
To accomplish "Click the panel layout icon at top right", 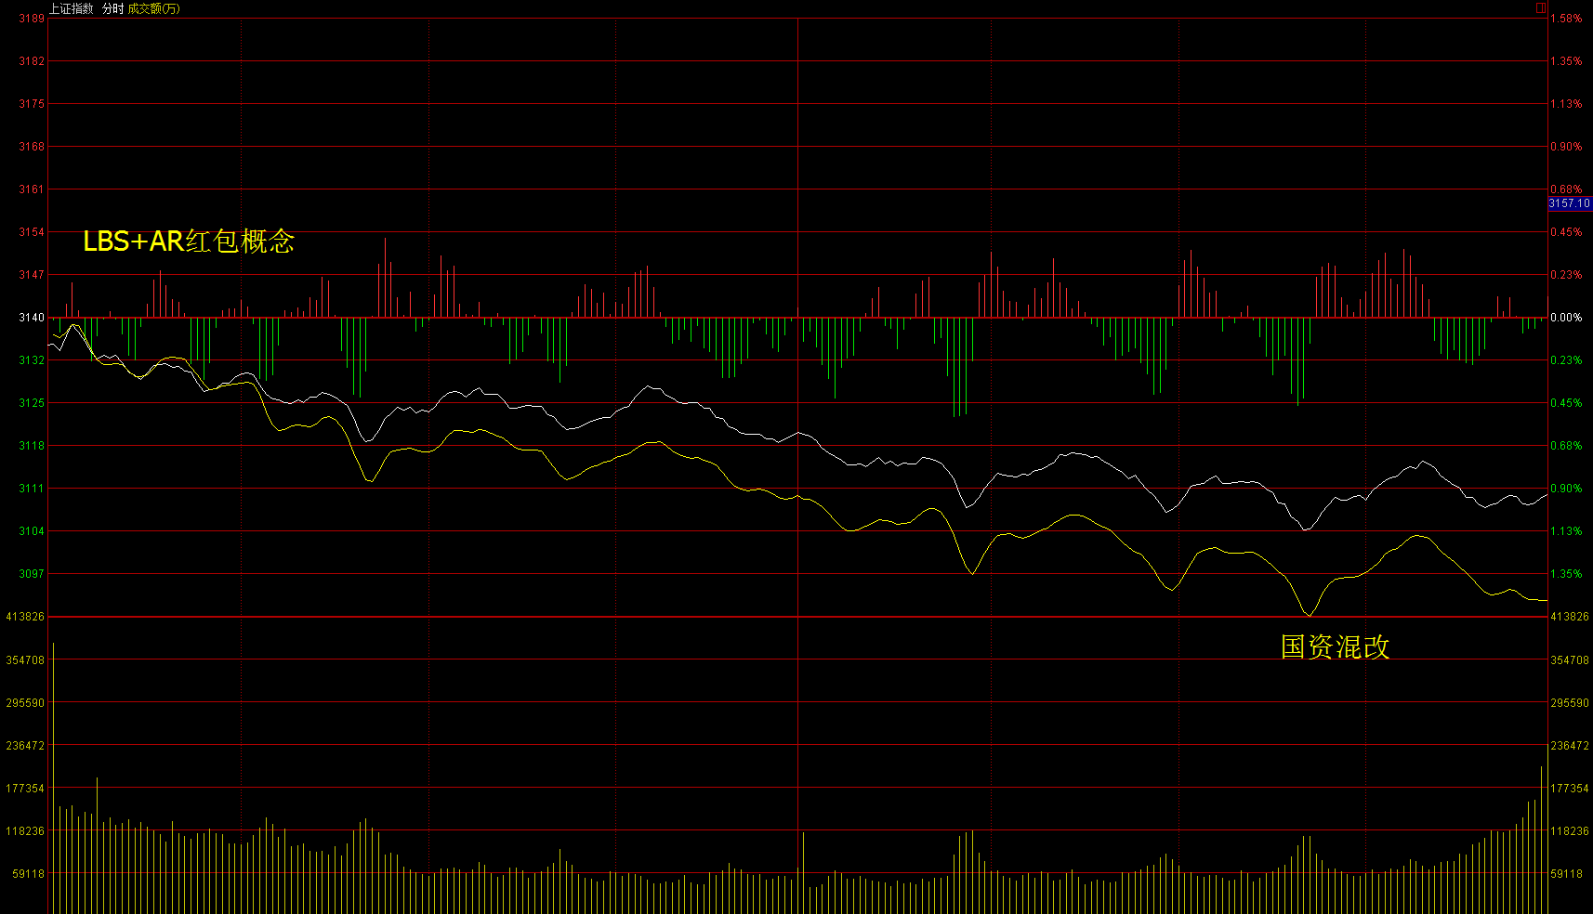I will coord(1540,7).
